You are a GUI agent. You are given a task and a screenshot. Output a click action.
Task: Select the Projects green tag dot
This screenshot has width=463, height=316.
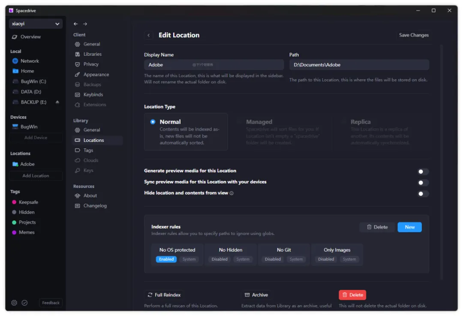click(14, 222)
